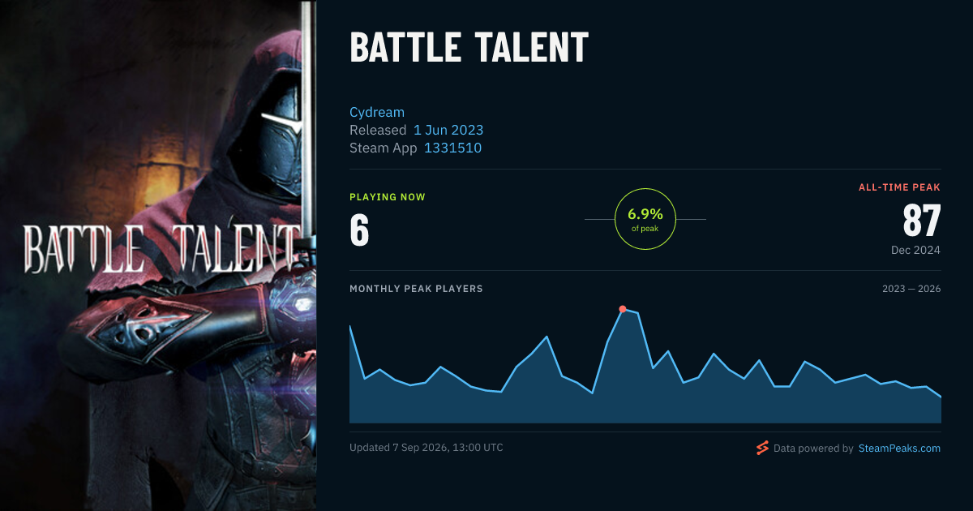Select the all-time peak value 87

(922, 221)
